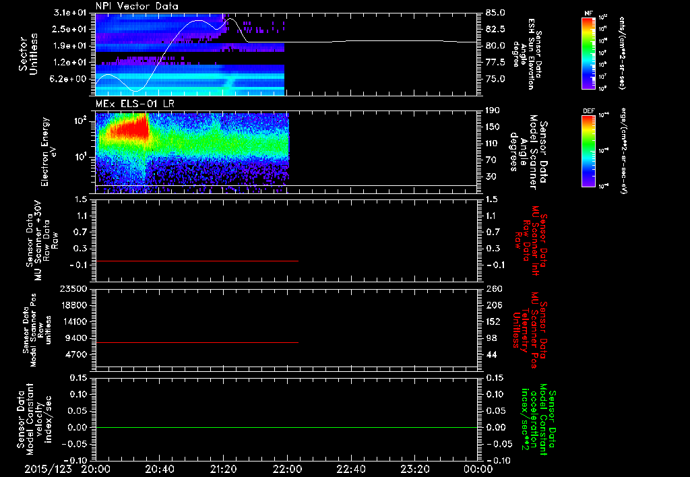Click the '85.0' sun elevation tick value
This screenshot has width=690, height=477.
495,13
